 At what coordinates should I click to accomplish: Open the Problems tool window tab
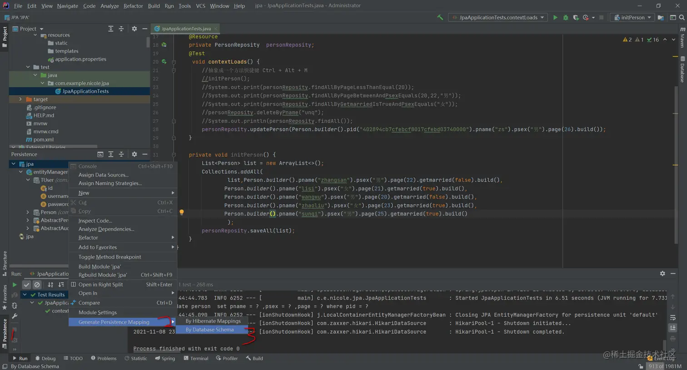[x=104, y=358]
